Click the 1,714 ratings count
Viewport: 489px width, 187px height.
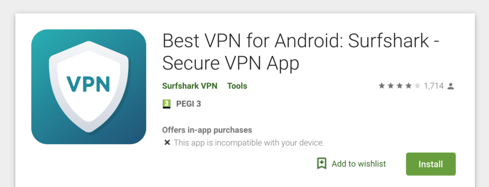[434, 86]
